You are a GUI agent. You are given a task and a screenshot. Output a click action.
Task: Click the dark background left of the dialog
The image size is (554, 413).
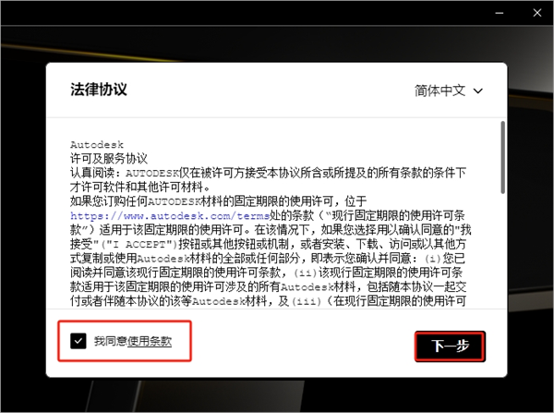pyautogui.click(x=23, y=231)
